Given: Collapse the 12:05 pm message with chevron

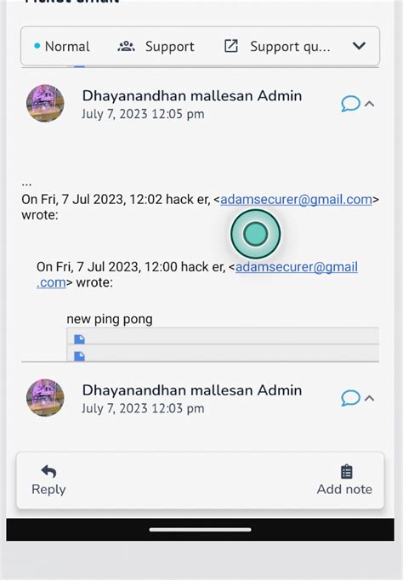Looking at the screenshot, I should [369, 105].
